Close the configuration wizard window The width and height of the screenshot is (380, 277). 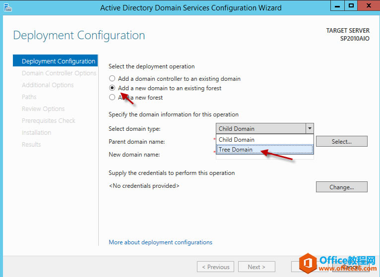click(x=369, y=6)
